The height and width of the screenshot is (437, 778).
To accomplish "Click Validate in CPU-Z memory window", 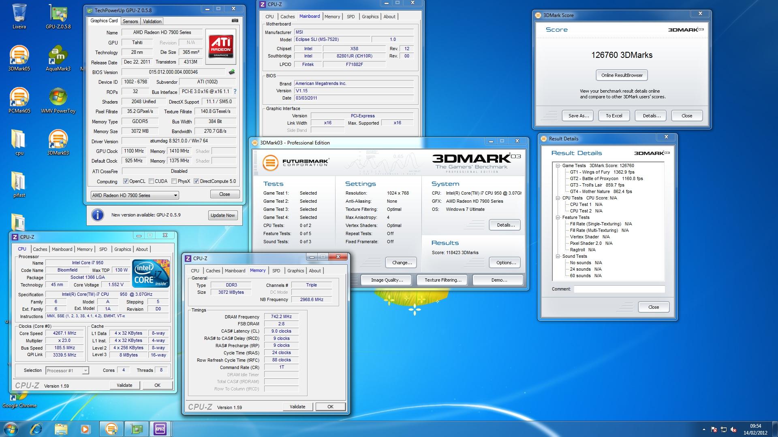I will click(297, 407).
